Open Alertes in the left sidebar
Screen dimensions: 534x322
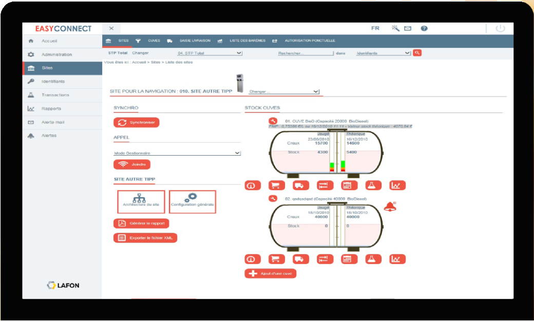tap(62, 136)
